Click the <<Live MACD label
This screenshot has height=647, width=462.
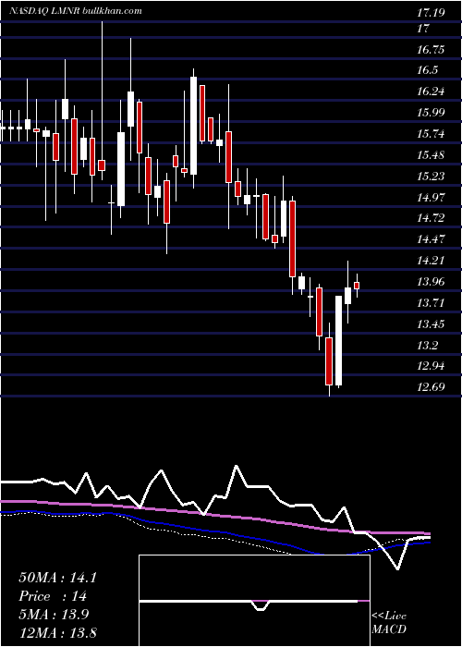(389, 622)
